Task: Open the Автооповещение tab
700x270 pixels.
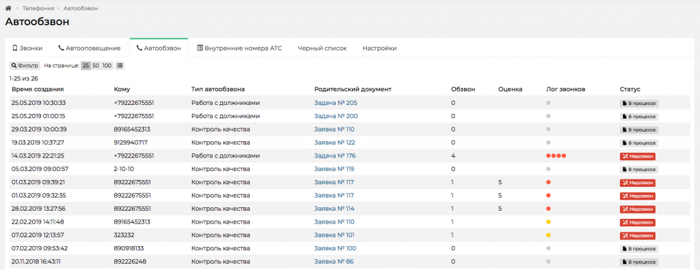Action: point(90,48)
